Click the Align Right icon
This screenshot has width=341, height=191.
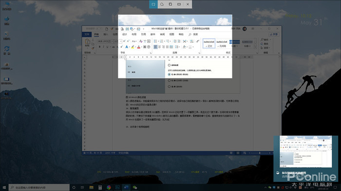pos(163,47)
